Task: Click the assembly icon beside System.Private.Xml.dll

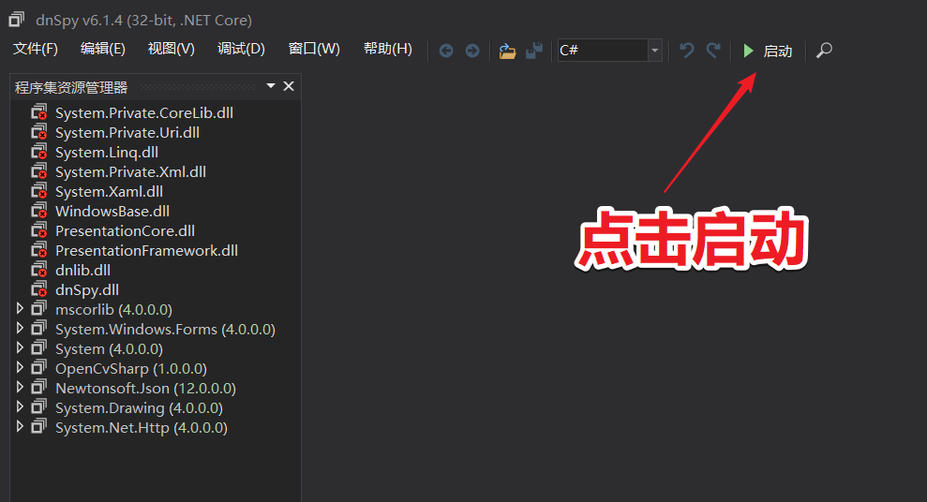Action: pyautogui.click(x=39, y=171)
